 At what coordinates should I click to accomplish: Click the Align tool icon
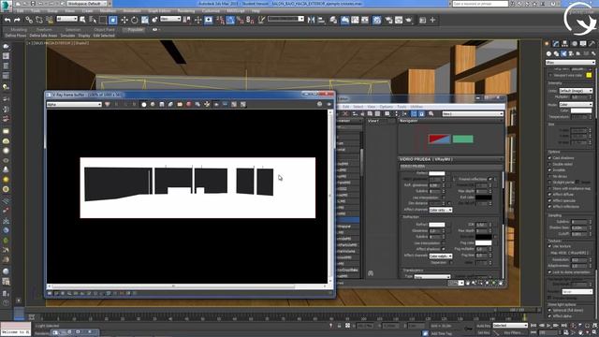pyautogui.click(x=321, y=20)
